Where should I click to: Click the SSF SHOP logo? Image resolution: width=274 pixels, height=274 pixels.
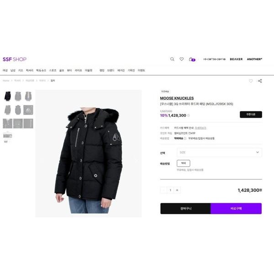15,59
